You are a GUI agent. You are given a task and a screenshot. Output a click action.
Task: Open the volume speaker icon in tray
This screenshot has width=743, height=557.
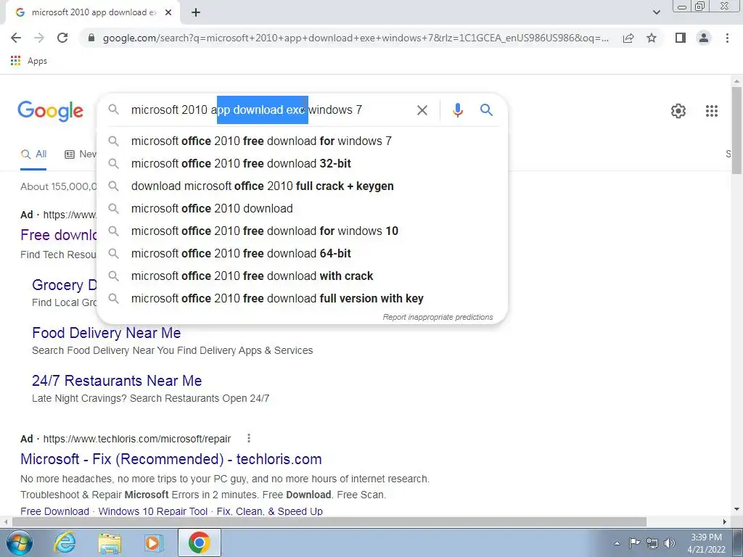click(x=669, y=543)
